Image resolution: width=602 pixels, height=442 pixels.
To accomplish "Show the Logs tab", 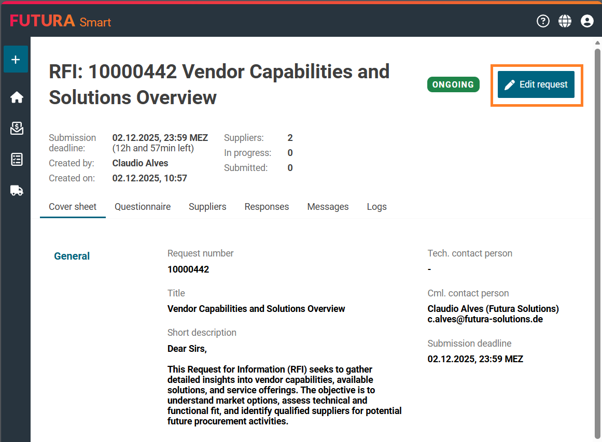I will (x=376, y=207).
